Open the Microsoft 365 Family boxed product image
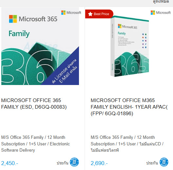Viewport: 173px width, 170px height. [x=130, y=46]
